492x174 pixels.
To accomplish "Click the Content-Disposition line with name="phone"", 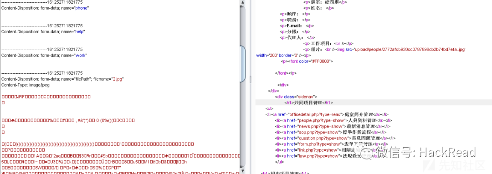I will (45, 8).
